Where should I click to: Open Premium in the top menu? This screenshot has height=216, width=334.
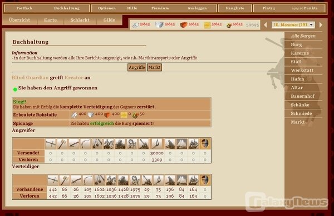coord(160,8)
